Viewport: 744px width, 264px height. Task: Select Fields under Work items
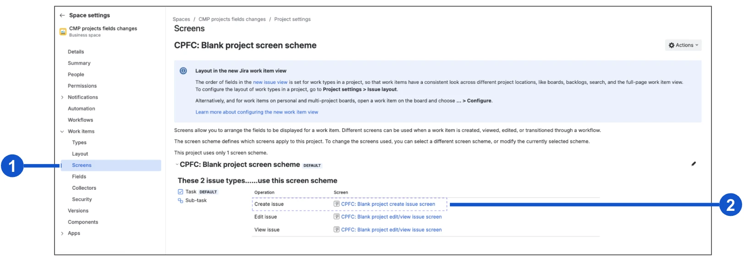[x=79, y=176]
